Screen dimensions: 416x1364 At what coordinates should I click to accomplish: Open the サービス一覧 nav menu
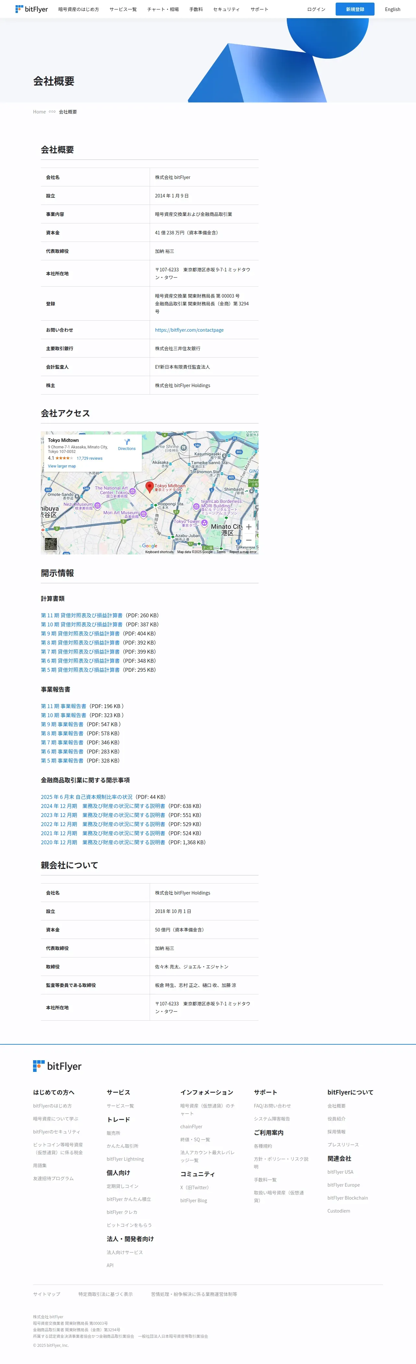(123, 9)
